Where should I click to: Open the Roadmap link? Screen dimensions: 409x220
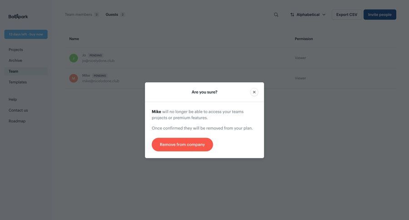[17, 121]
